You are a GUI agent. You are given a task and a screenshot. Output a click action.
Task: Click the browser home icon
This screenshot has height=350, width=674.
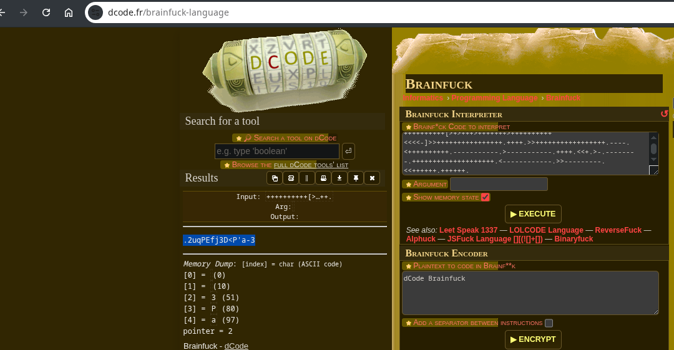point(69,12)
